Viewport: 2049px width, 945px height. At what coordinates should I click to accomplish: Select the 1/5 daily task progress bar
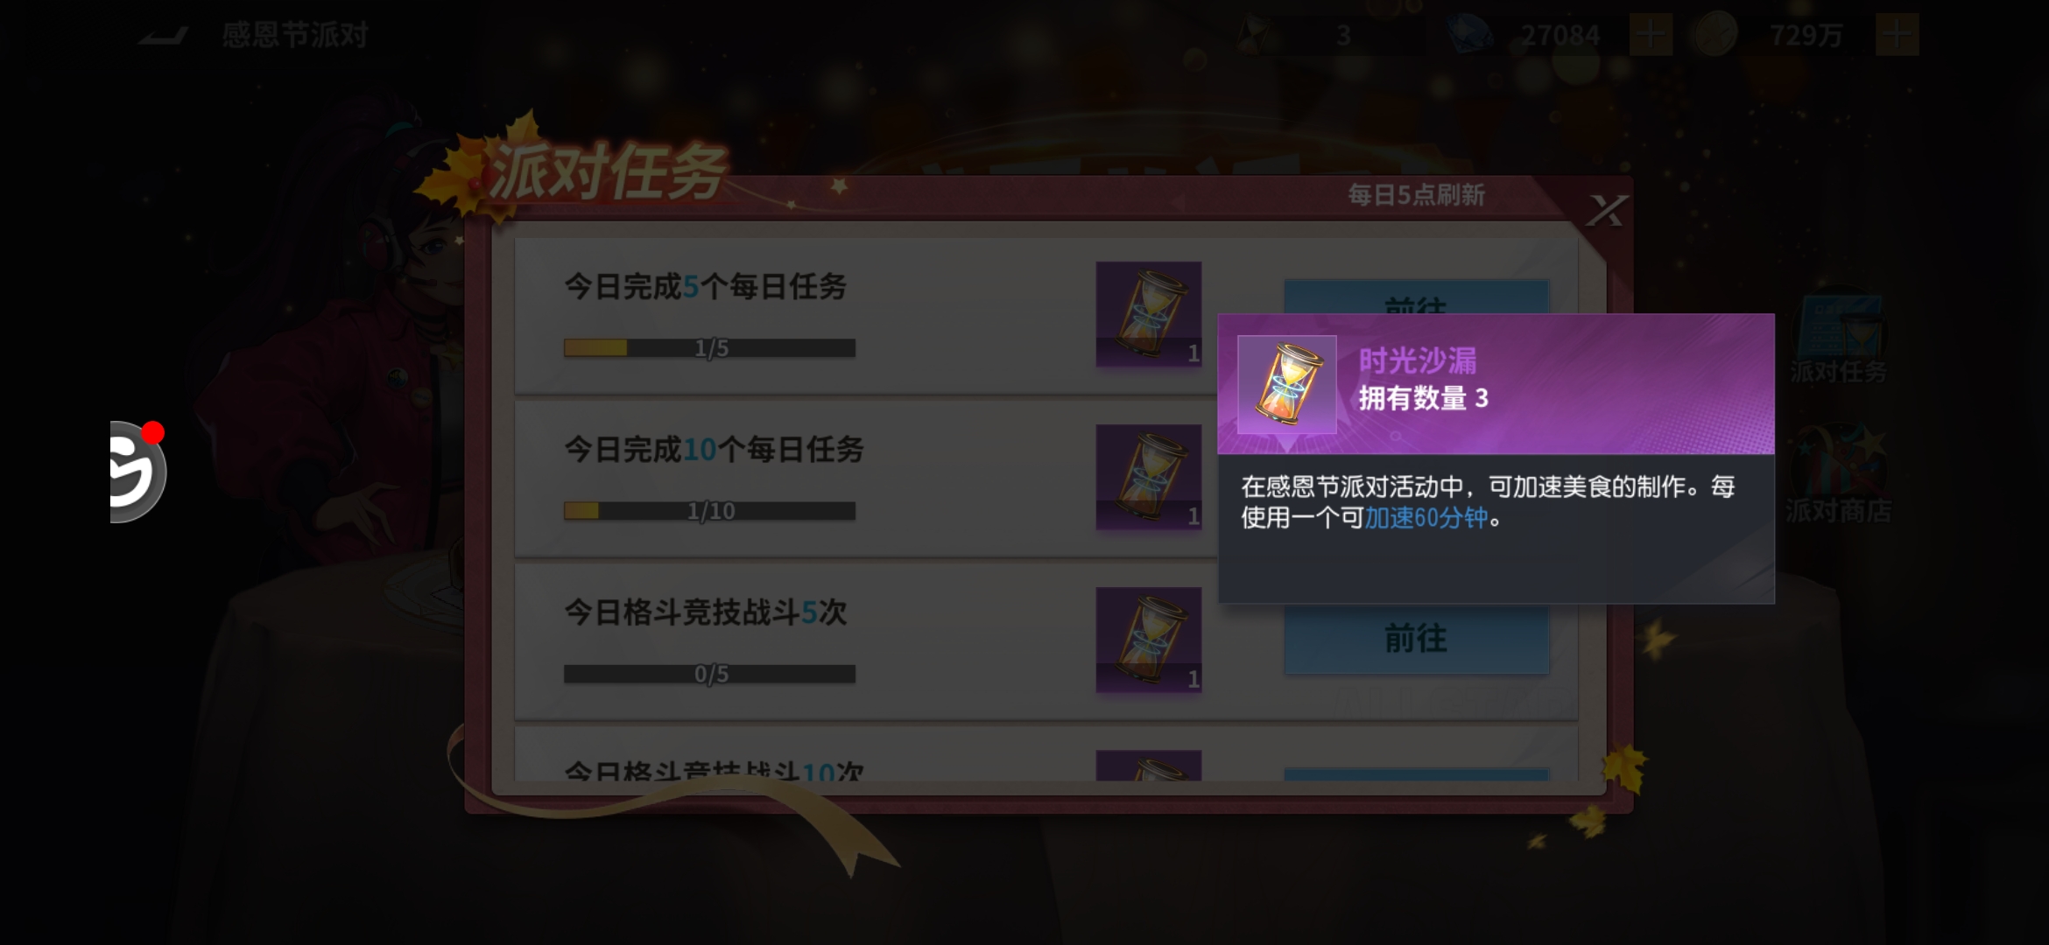(709, 348)
